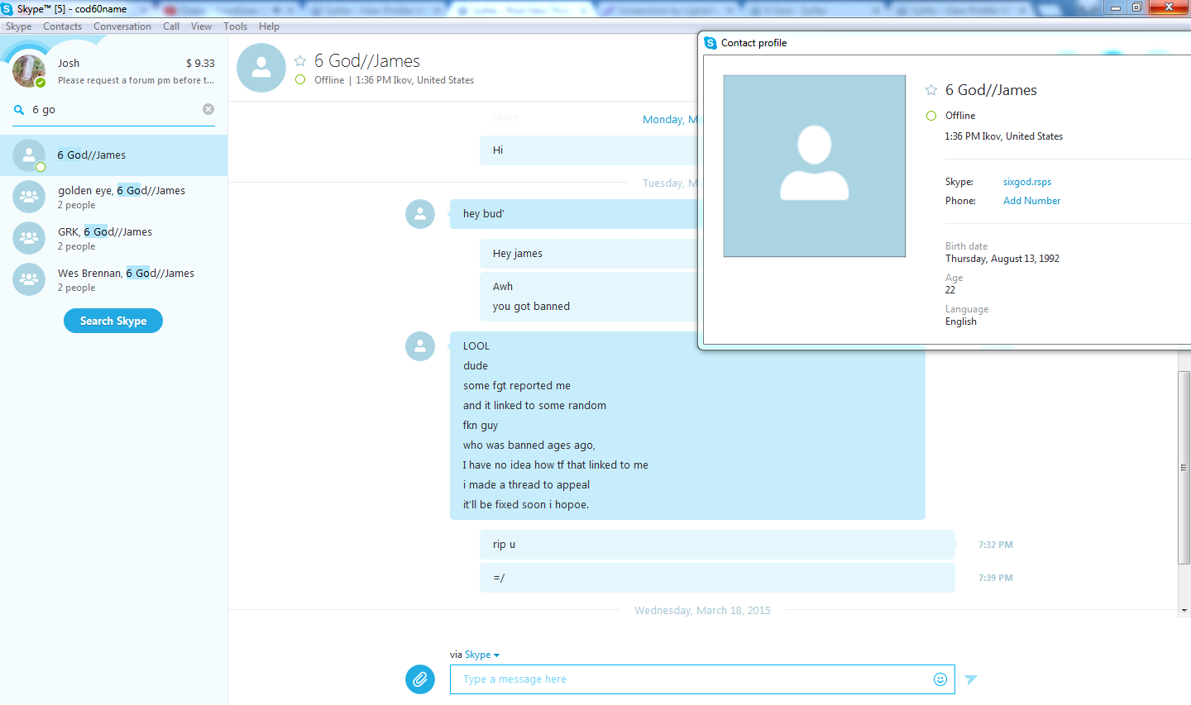Screen dimensions: 1191x705
Task: Click the chat scrollbar down arrow
Action: (1184, 611)
